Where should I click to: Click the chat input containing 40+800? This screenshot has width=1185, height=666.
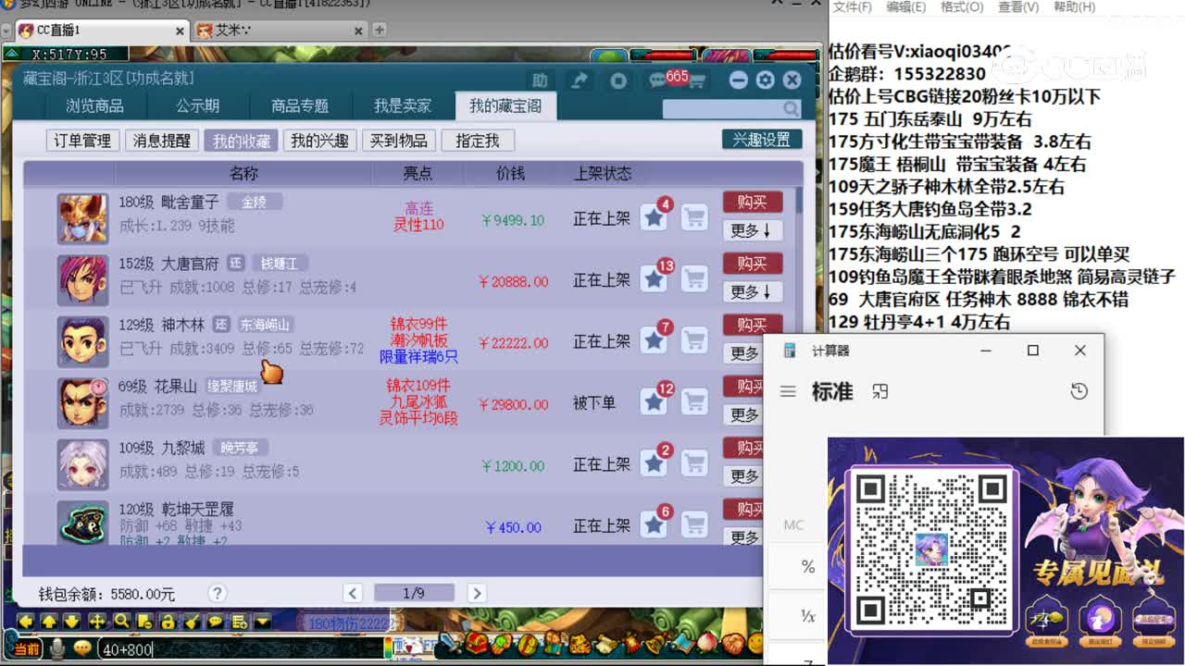(x=185, y=649)
